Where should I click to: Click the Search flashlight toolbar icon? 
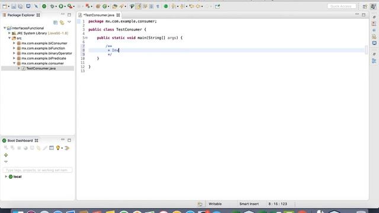click(121, 7)
